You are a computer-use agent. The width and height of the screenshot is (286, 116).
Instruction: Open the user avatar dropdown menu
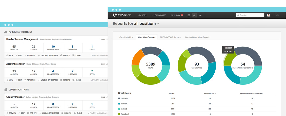point(270,15)
